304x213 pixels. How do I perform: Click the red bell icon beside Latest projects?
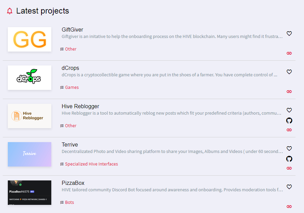point(10,11)
